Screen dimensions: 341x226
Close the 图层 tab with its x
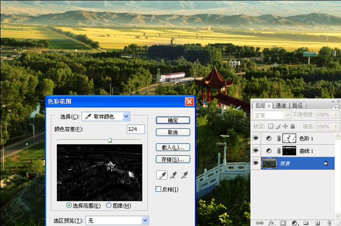[269, 106]
